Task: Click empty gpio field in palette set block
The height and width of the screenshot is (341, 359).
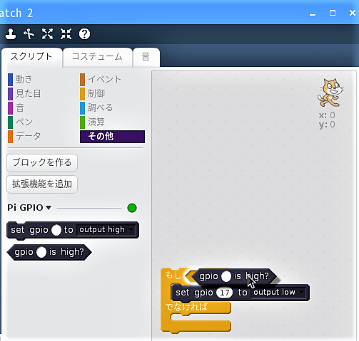Action: point(56,230)
